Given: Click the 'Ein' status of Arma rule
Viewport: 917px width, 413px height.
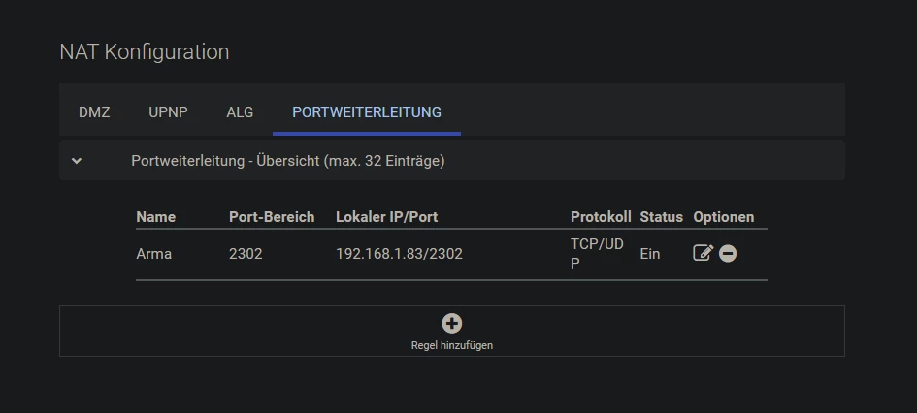Looking at the screenshot, I should [650, 254].
